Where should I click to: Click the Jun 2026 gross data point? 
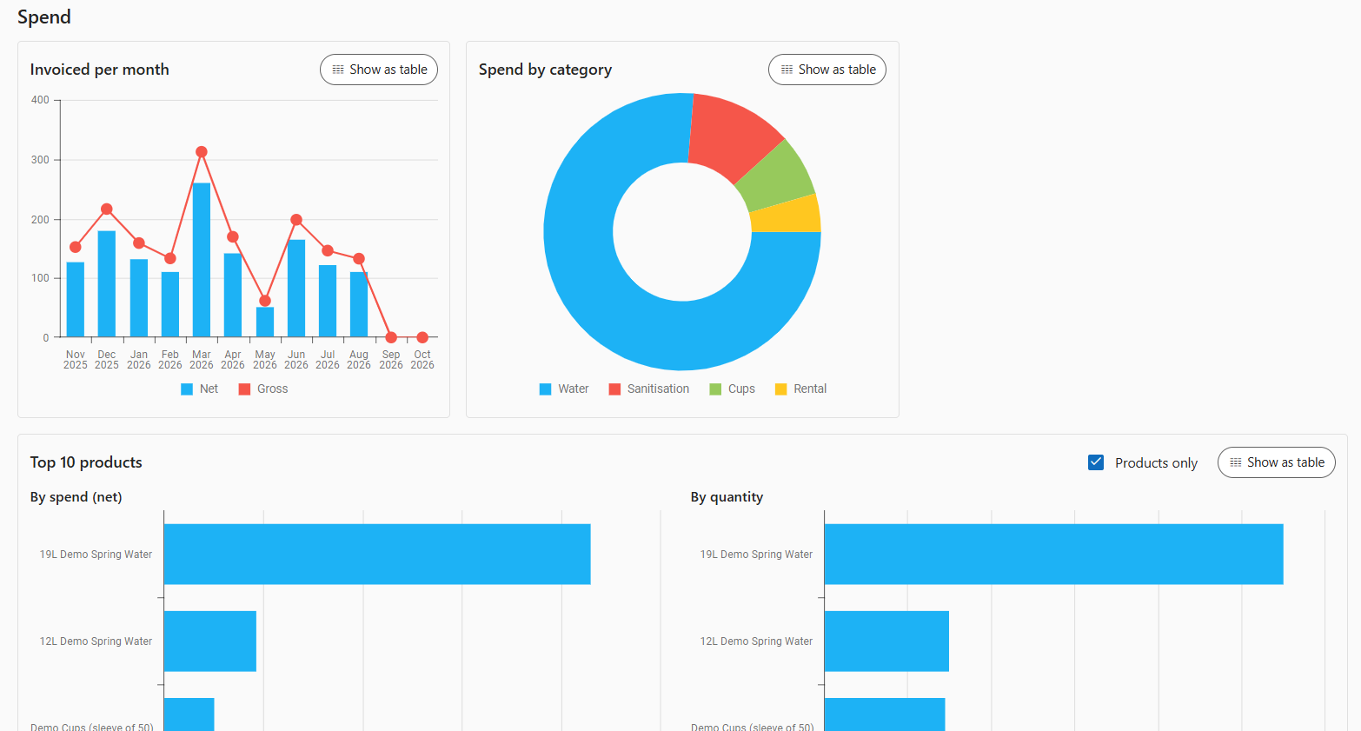tap(296, 220)
